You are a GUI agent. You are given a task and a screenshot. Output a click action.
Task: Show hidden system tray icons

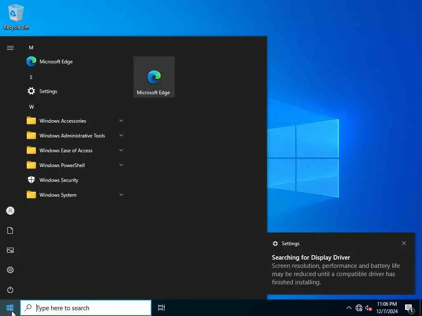(349, 308)
